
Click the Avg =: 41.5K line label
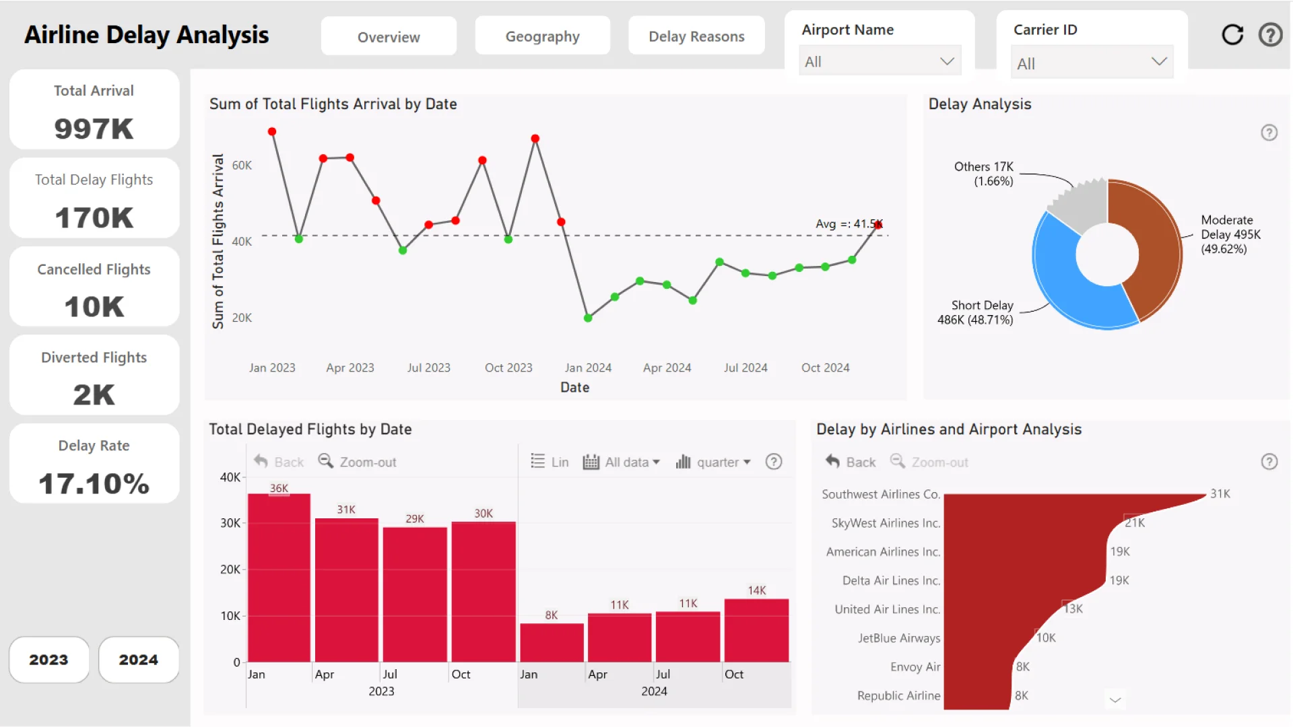[849, 223]
